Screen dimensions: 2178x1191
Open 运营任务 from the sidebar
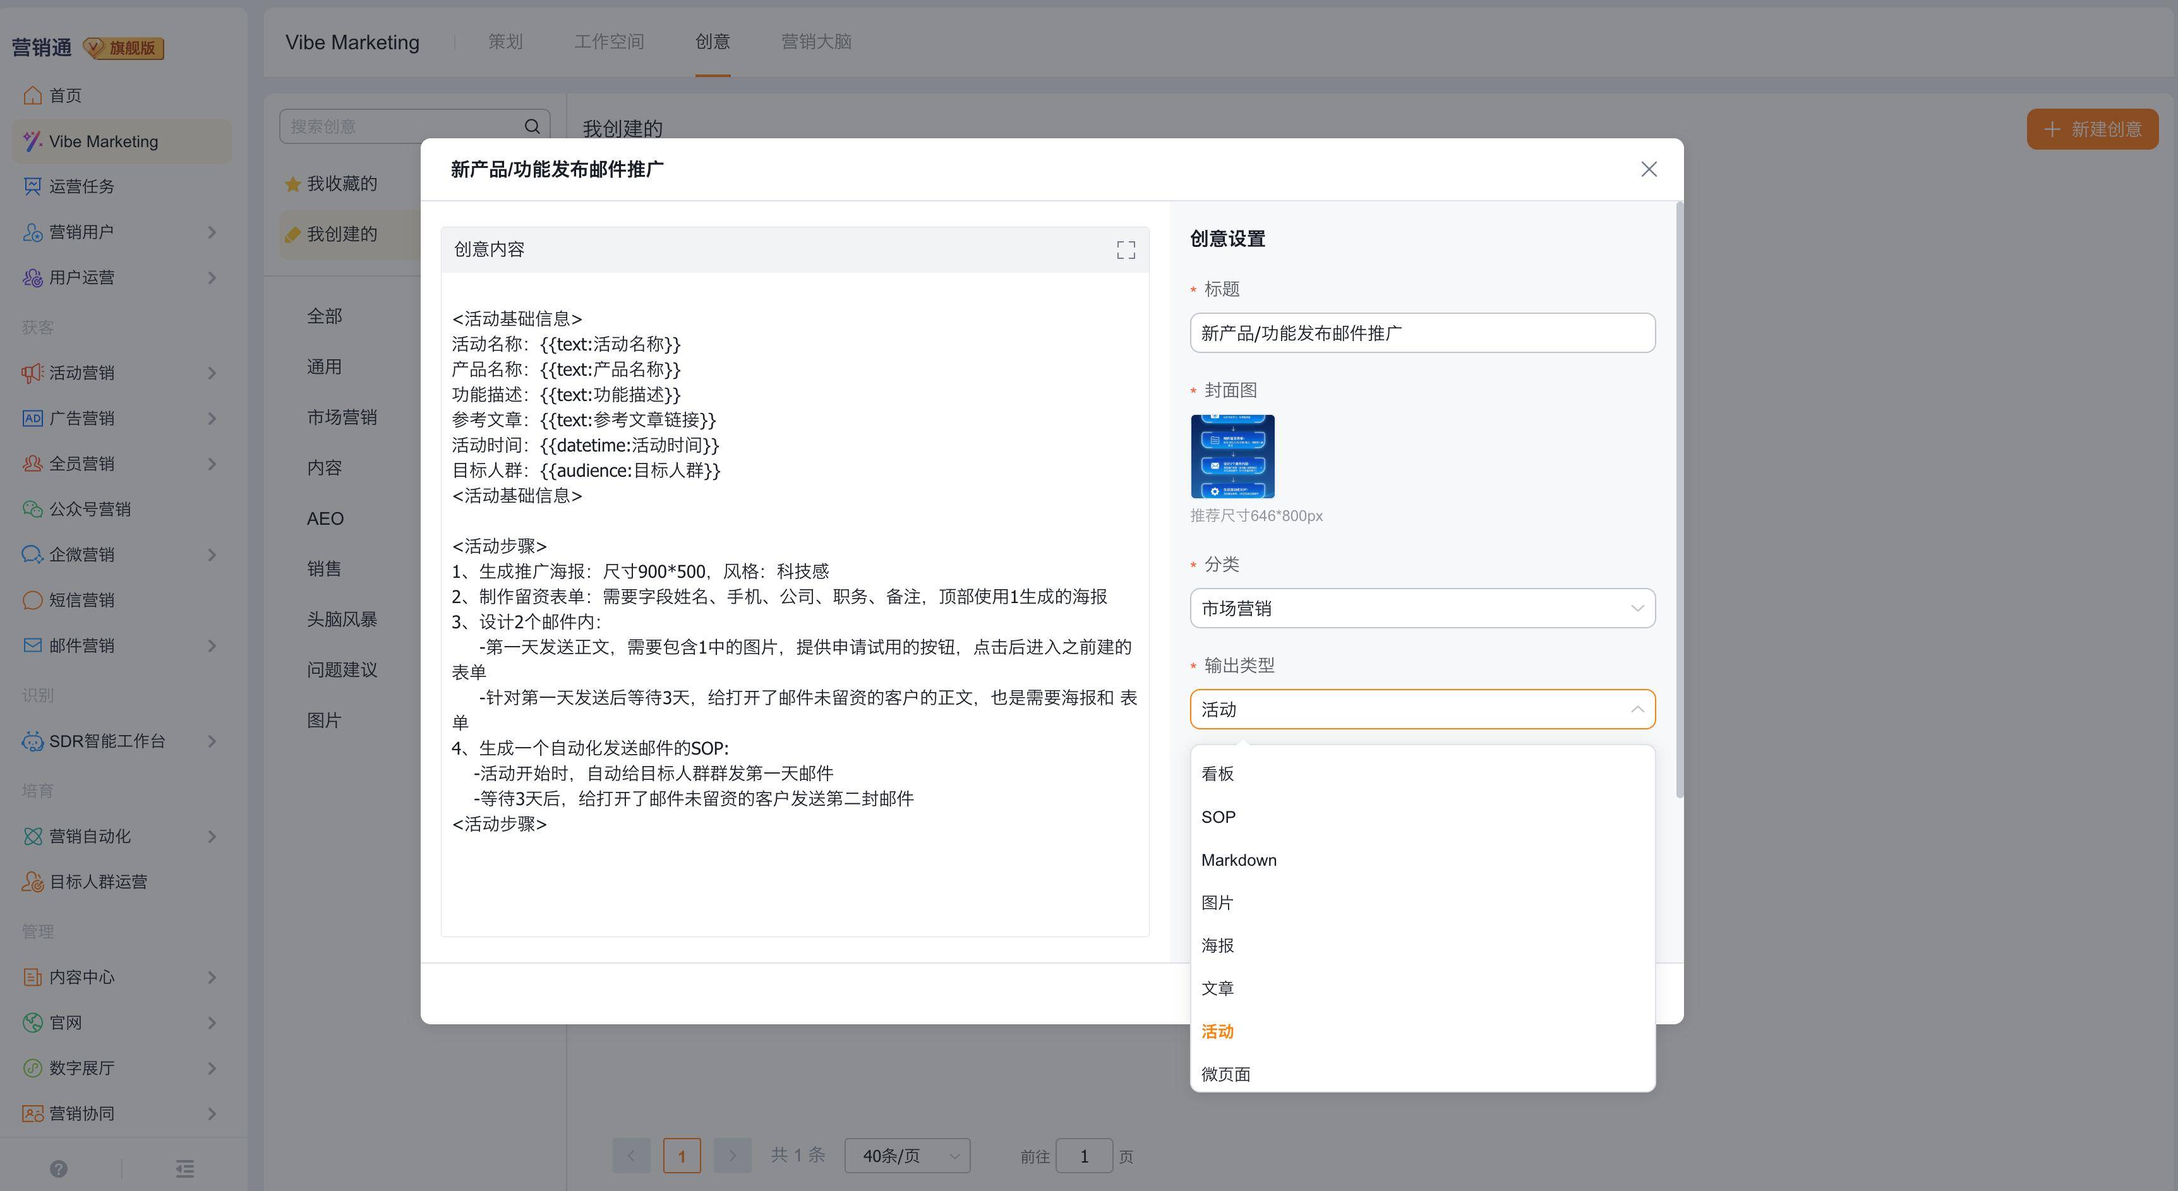pyautogui.click(x=81, y=186)
